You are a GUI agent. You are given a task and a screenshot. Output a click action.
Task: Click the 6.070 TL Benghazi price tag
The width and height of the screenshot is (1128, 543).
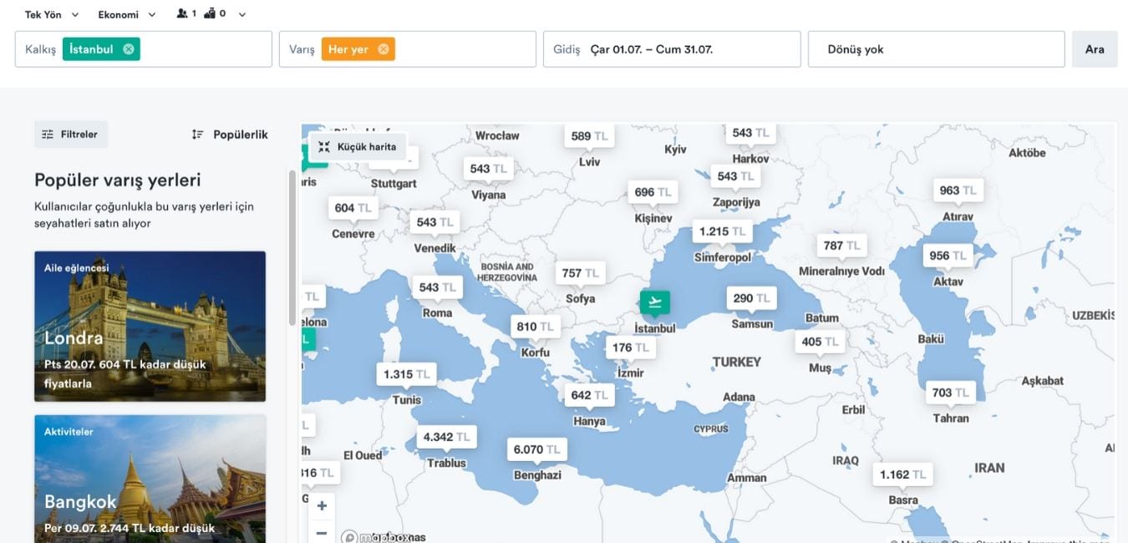[536, 449]
